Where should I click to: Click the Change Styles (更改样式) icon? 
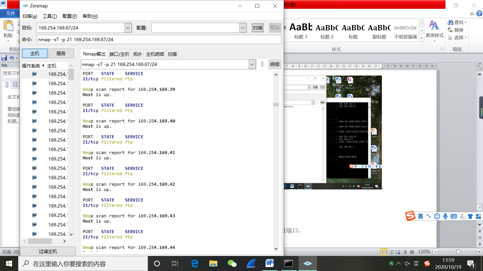(434, 25)
